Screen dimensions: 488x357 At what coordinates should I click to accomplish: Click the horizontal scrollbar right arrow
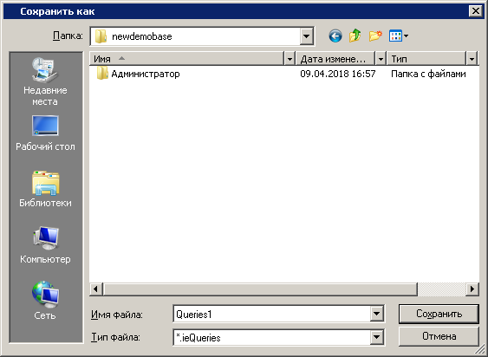(472, 289)
